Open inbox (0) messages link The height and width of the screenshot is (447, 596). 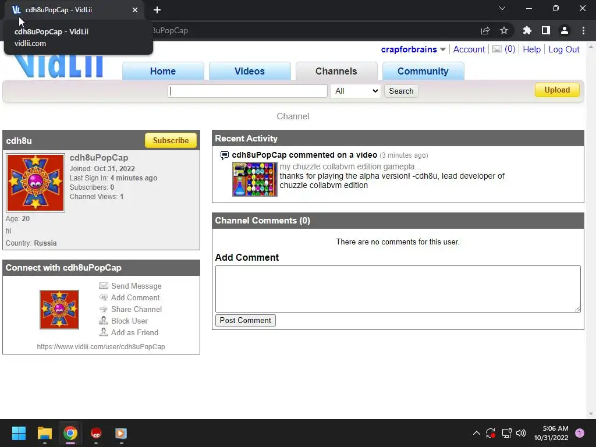click(510, 49)
